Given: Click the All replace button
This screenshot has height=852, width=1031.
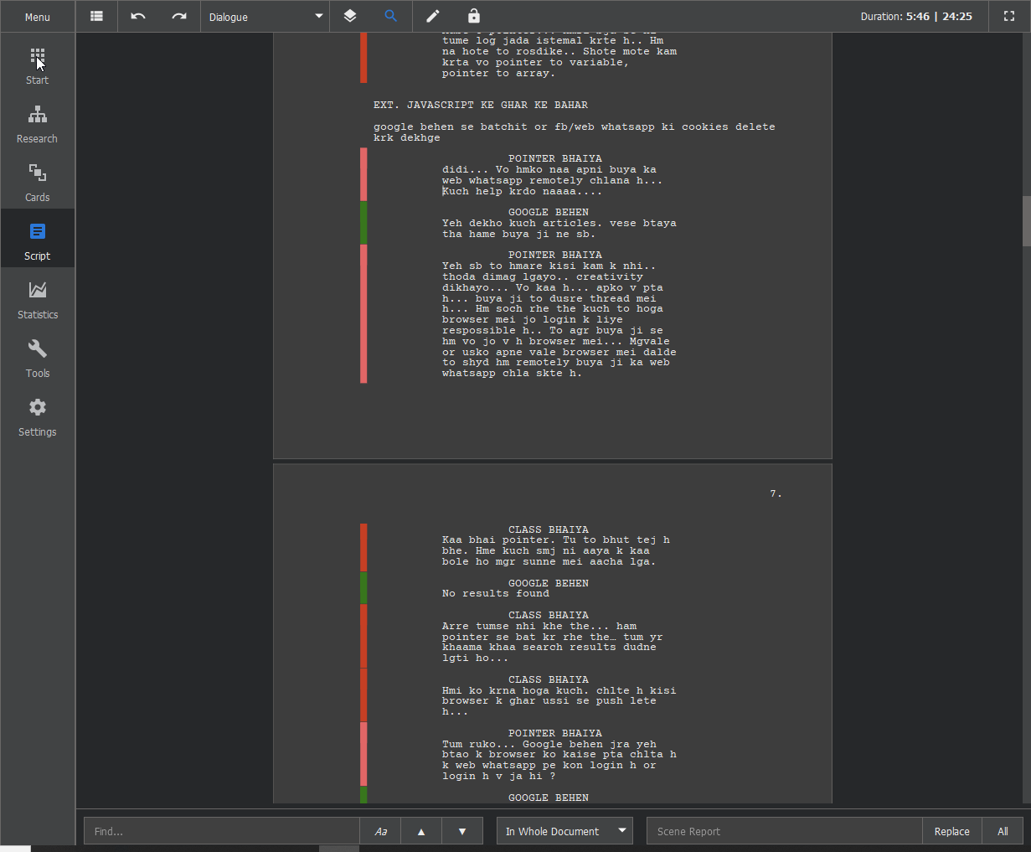Looking at the screenshot, I should (1003, 831).
